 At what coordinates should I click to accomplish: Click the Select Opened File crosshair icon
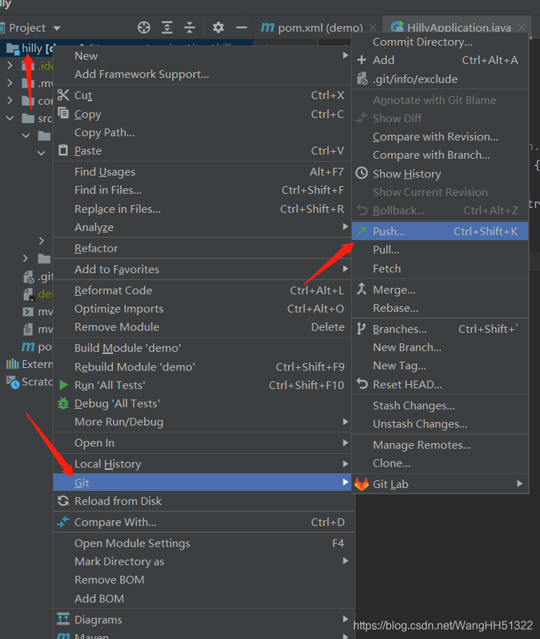click(143, 27)
